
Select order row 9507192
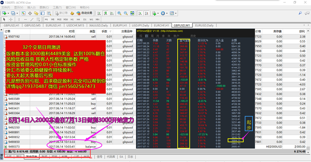point(155,37)
